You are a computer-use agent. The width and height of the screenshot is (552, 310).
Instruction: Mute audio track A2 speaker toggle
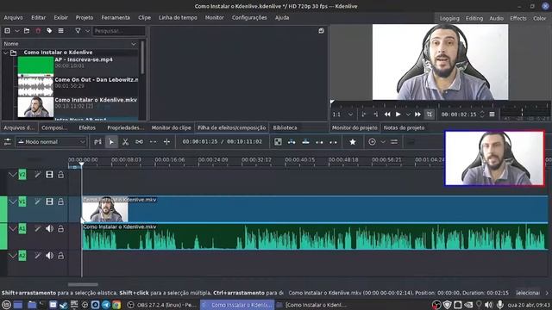49,256
